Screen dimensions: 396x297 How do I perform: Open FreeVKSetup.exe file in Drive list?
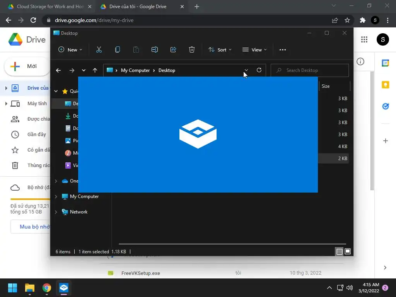(140, 273)
